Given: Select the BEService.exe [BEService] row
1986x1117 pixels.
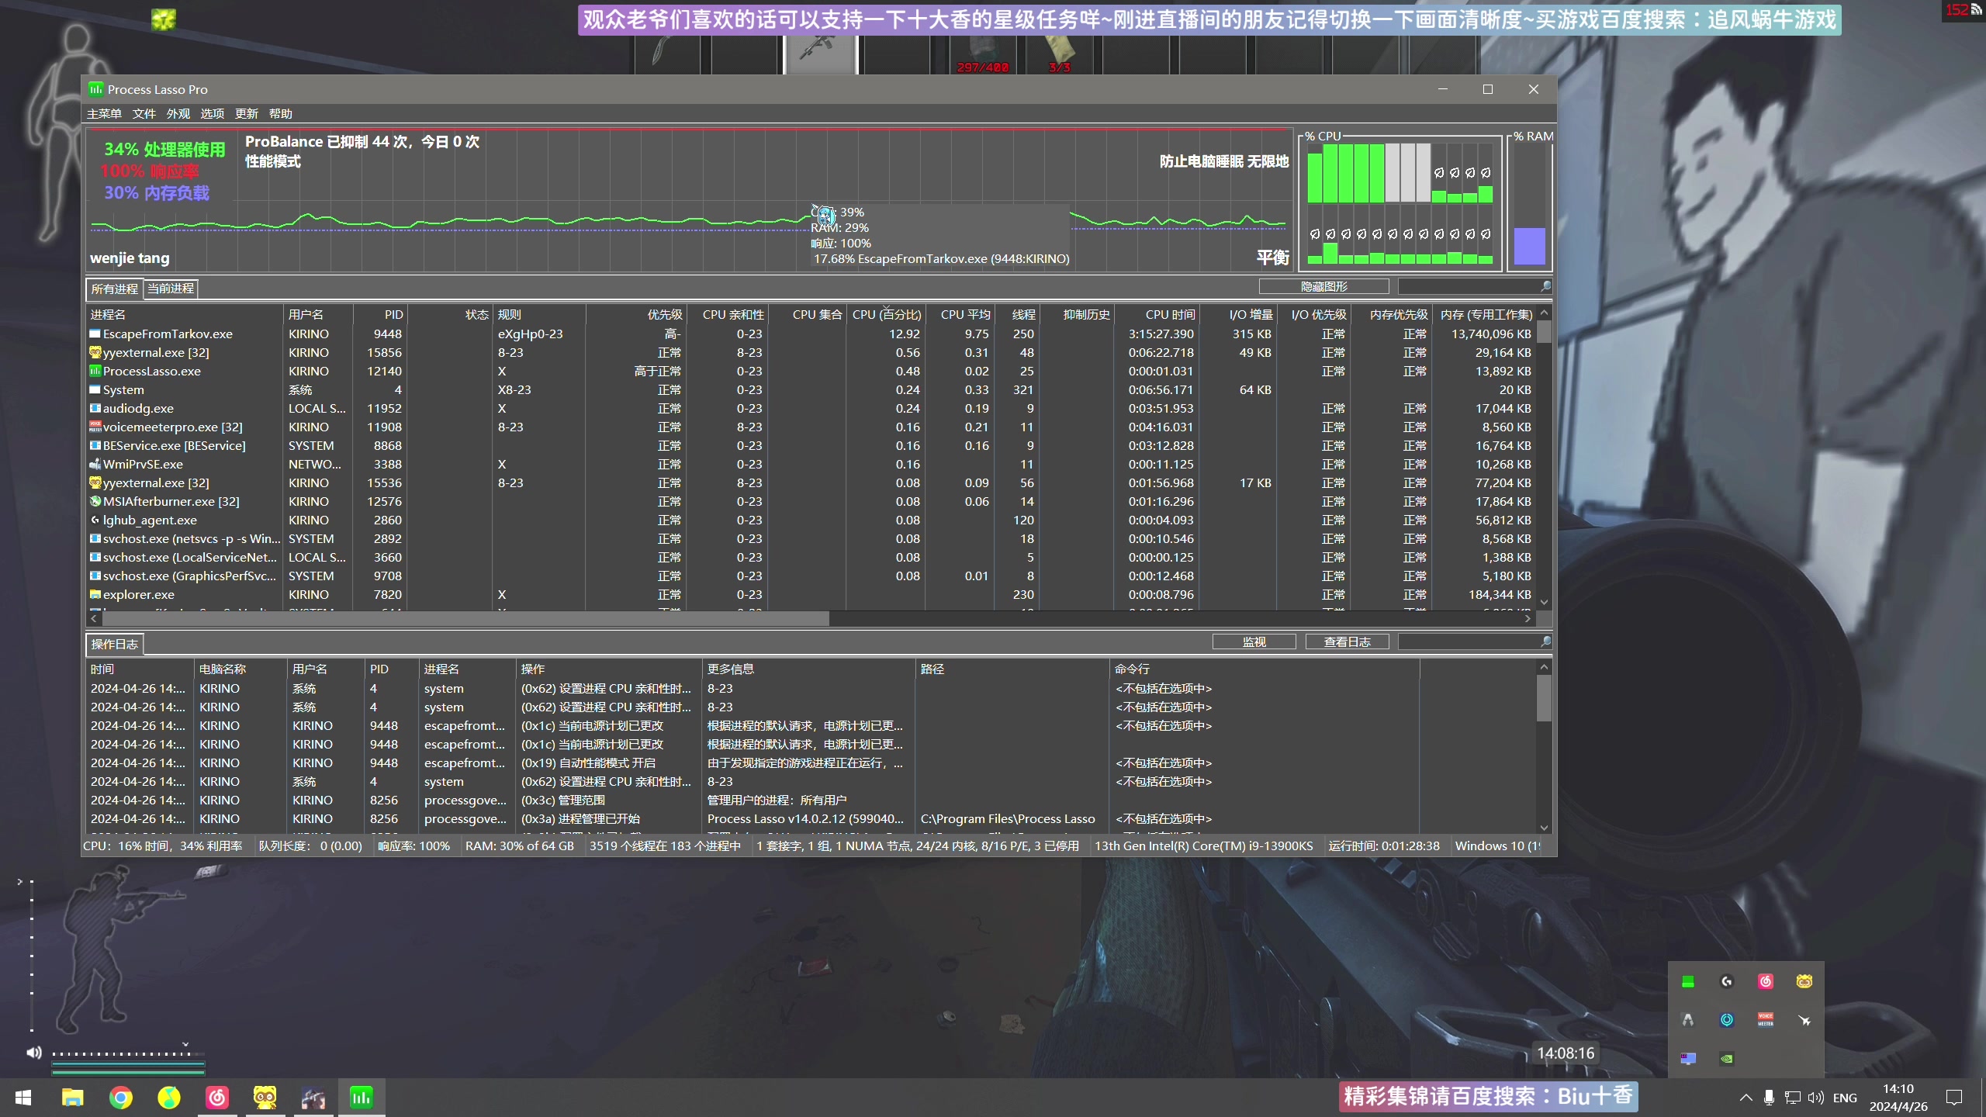Looking at the screenshot, I should click(811, 446).
